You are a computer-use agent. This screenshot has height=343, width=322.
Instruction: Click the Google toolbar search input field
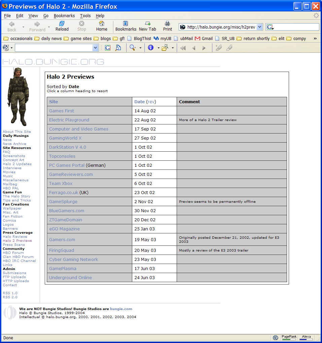[53, 48]
